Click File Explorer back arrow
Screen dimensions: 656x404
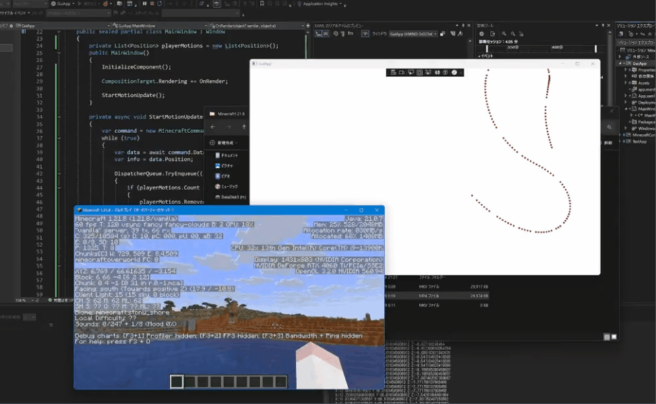pyautogui.click(x=213, y=127)
